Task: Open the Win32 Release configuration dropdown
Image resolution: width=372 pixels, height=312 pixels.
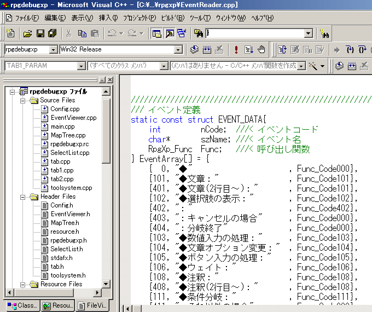Action: [x=178, y=50]
